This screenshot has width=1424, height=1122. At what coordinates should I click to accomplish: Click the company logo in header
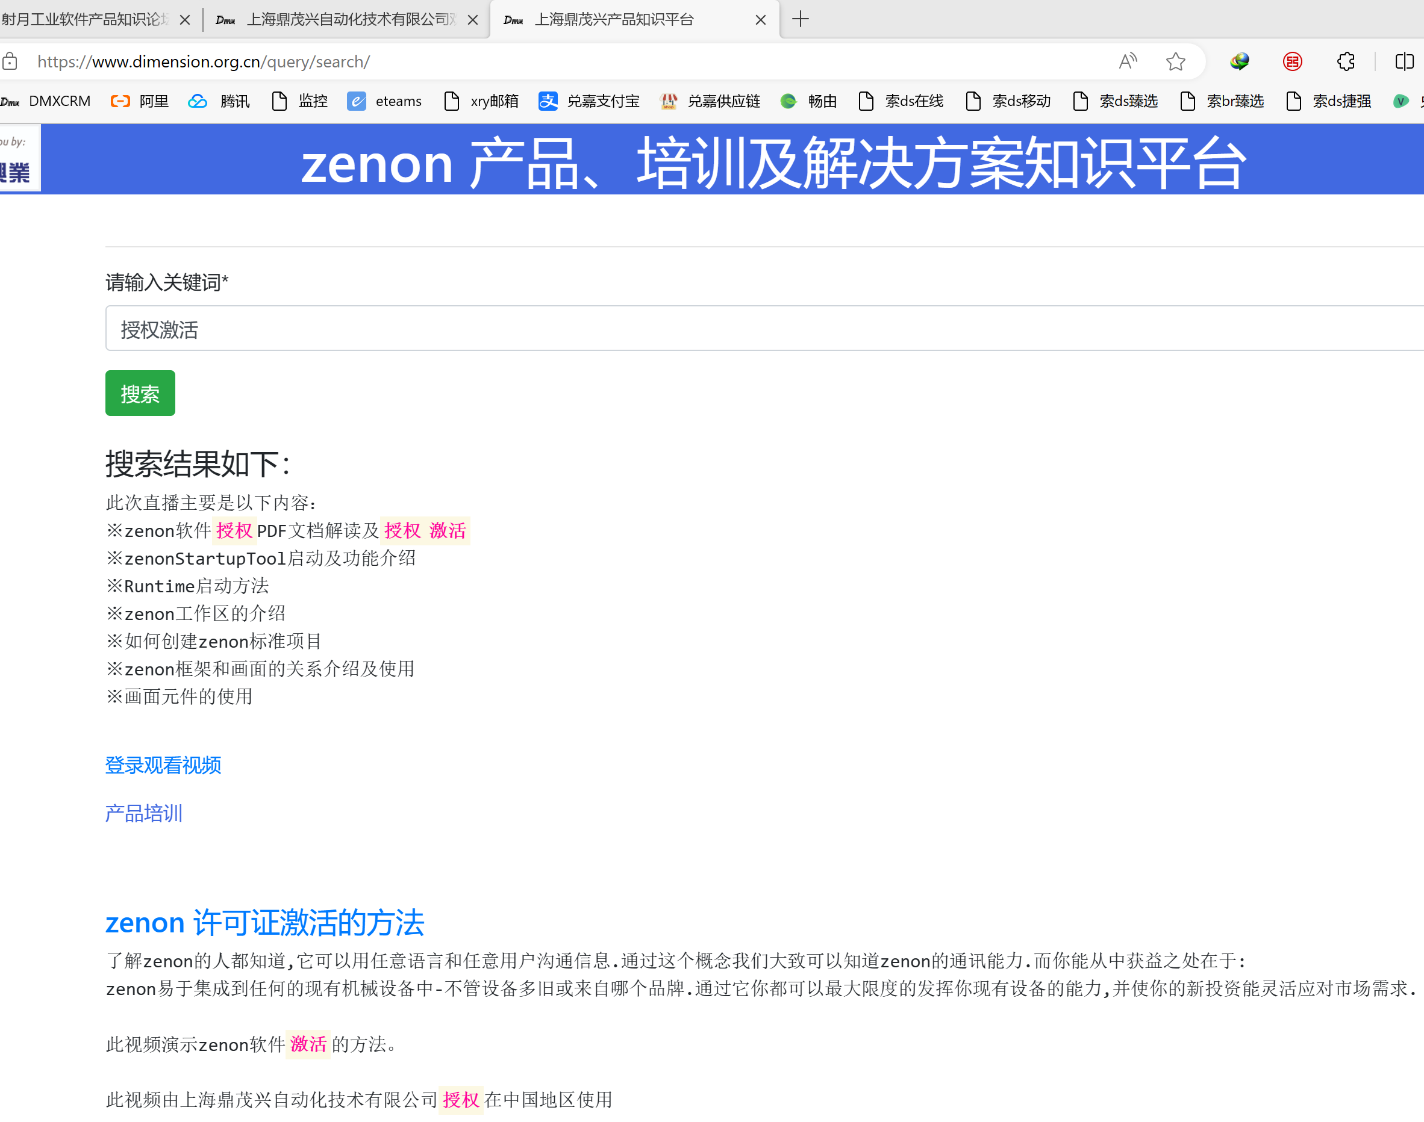[x=20, y=158]
